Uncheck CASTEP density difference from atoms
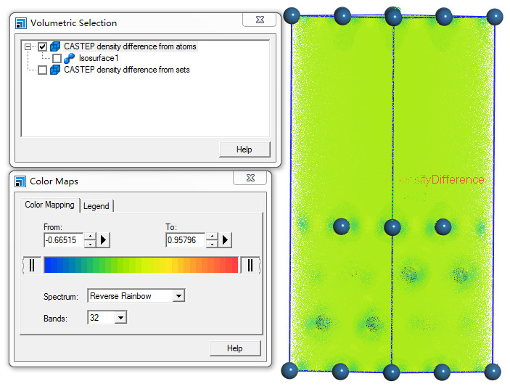The image size is (510, 389). [42, 46]
